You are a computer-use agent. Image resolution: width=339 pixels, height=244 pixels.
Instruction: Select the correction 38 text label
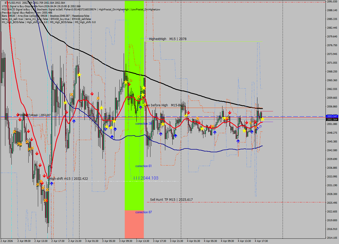(143, 124)
